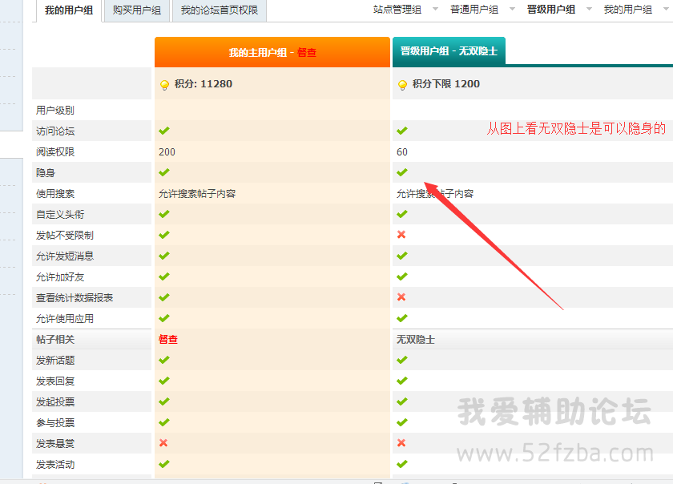673x484 pixels.
Task: Click the 发帖不受限制 red cross in the 无双隐士 column
Action: pos(401,235)
